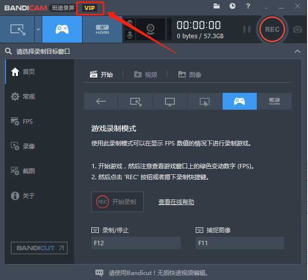Screen dimensions: 308x280
Task: Click the big REC record button
Action: (272, 29)
